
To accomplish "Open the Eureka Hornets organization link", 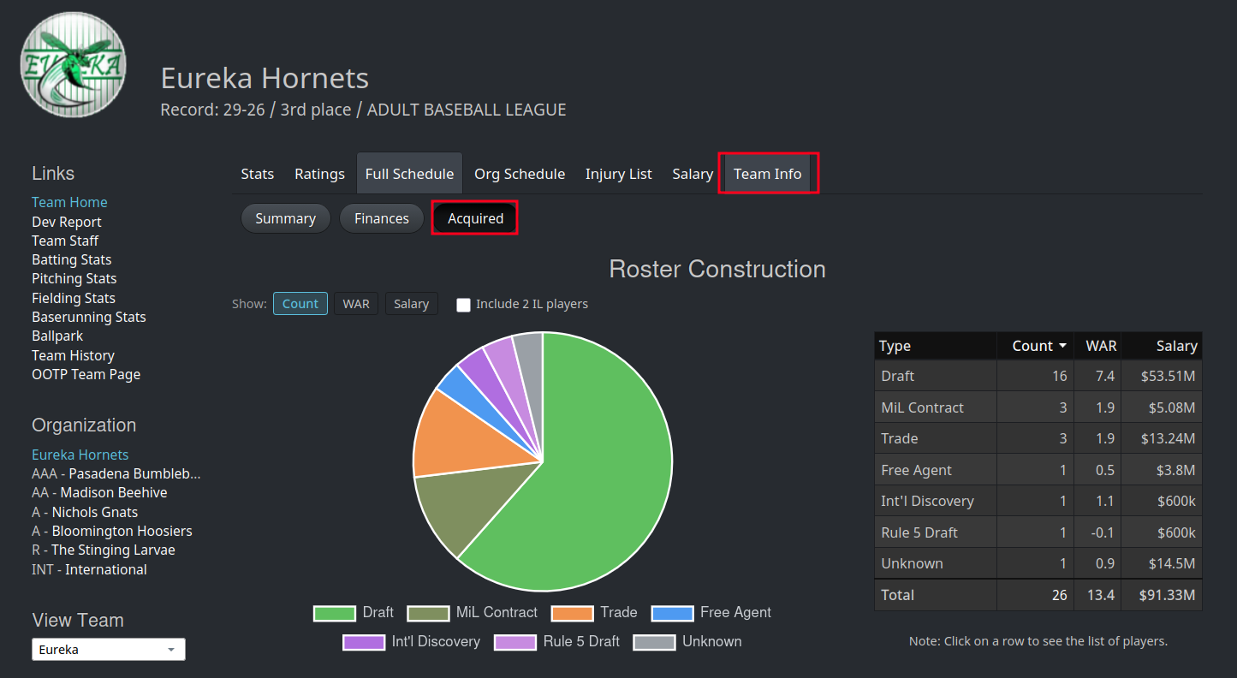I will point(80,455).
